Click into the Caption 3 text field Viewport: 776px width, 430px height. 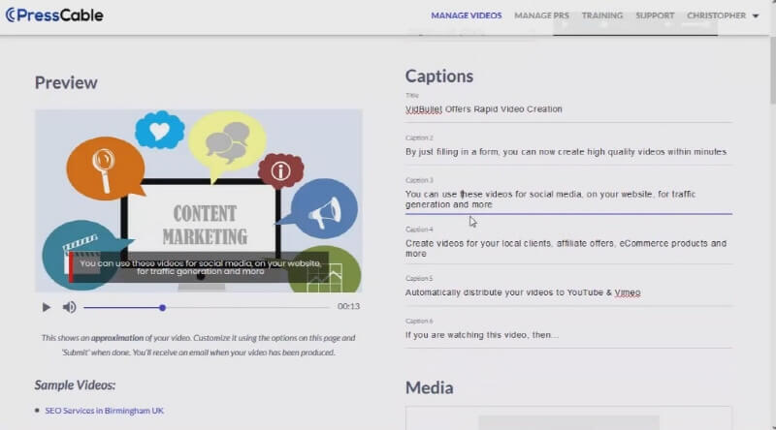[568, 200]
